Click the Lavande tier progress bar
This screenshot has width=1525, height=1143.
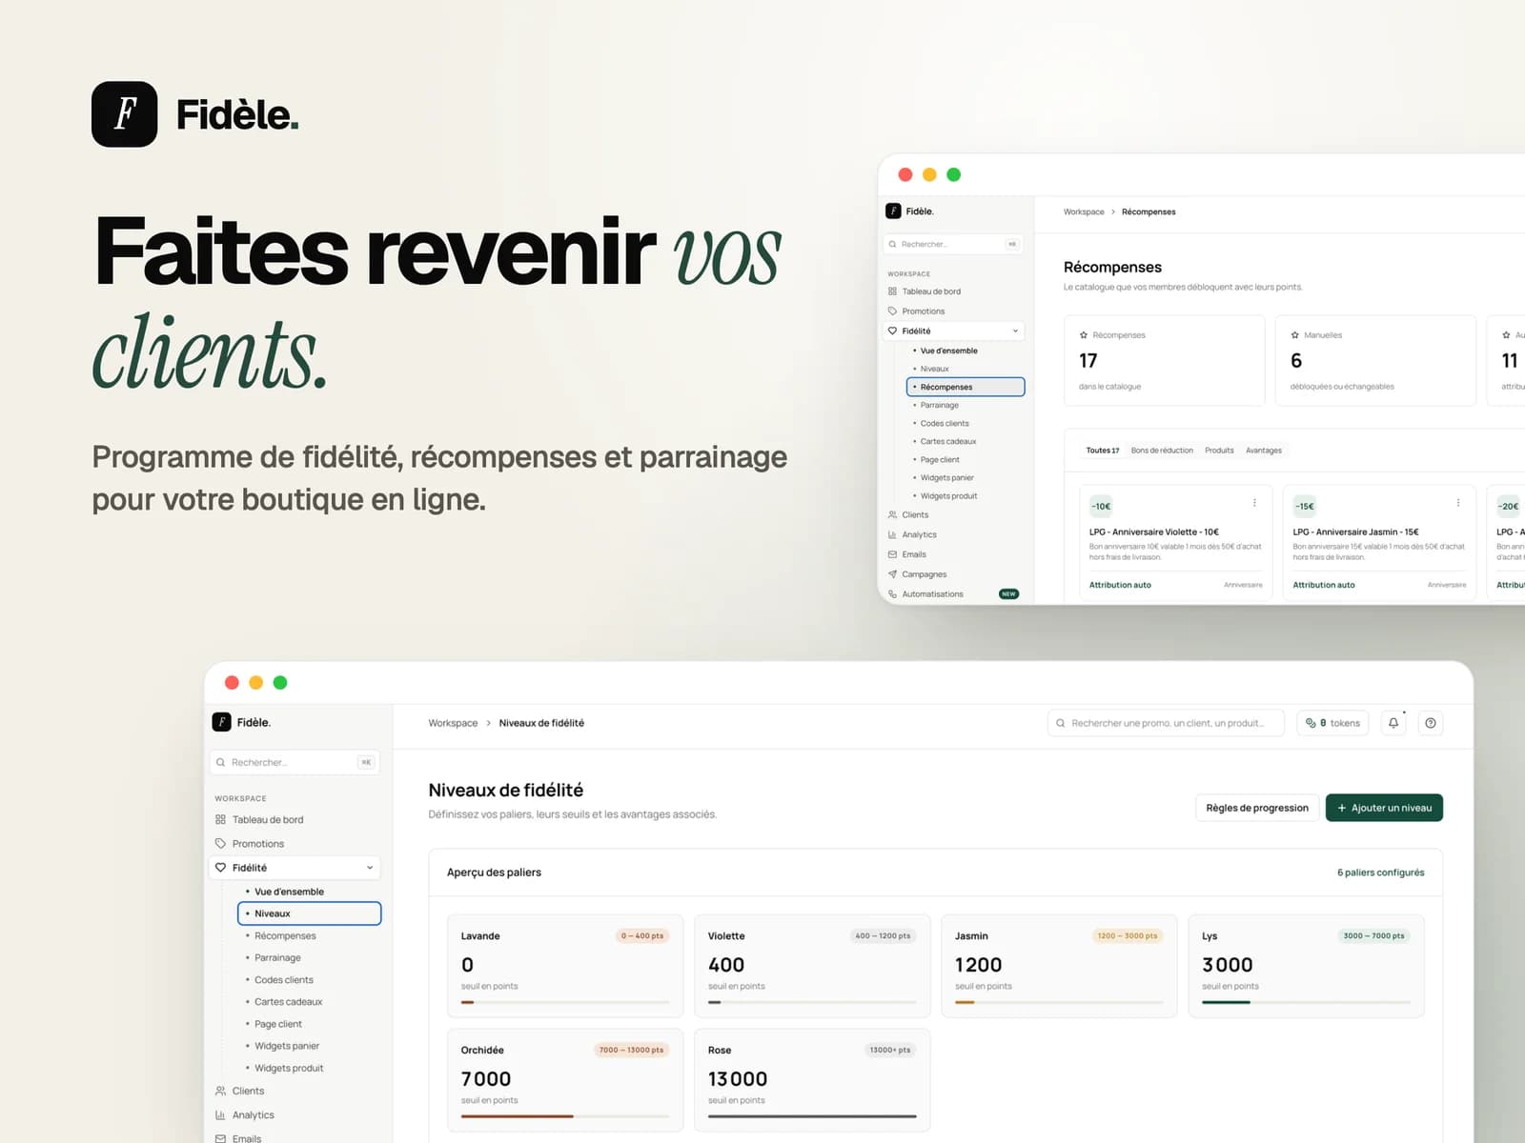point(564,1002)
